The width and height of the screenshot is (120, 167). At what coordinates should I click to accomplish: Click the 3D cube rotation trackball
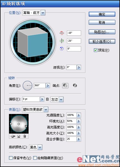pos(33,42)
